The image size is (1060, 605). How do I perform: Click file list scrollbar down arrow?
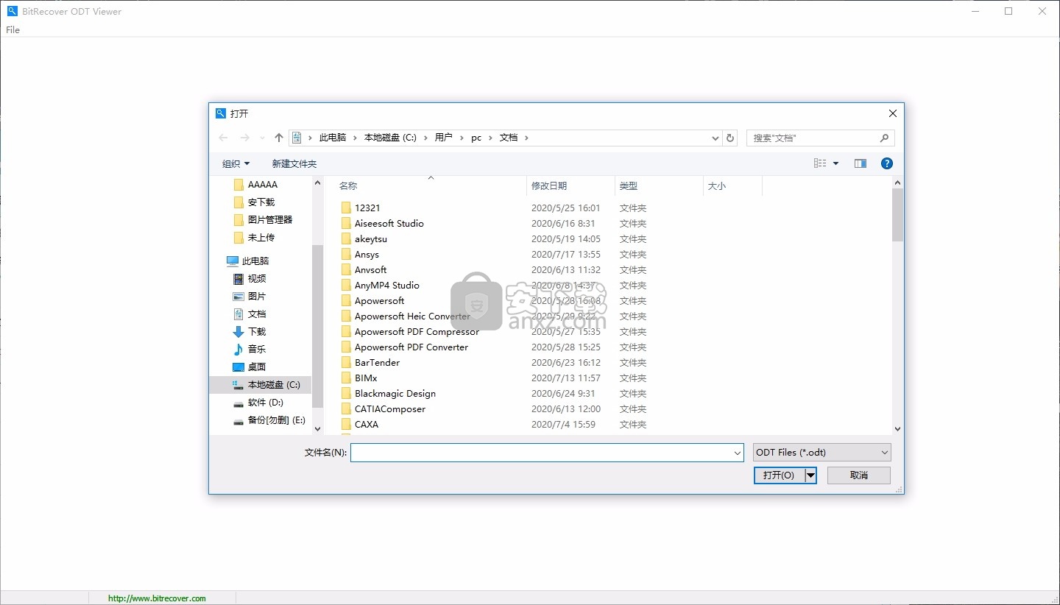pos(897,428)
